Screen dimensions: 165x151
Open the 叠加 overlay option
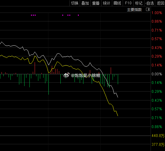pyautogui.click(x=85, y=3)
